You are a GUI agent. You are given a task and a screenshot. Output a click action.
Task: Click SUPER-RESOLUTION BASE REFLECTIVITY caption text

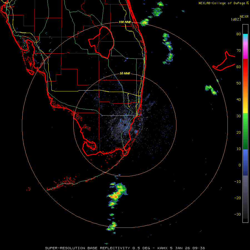[x=87, y=248]
